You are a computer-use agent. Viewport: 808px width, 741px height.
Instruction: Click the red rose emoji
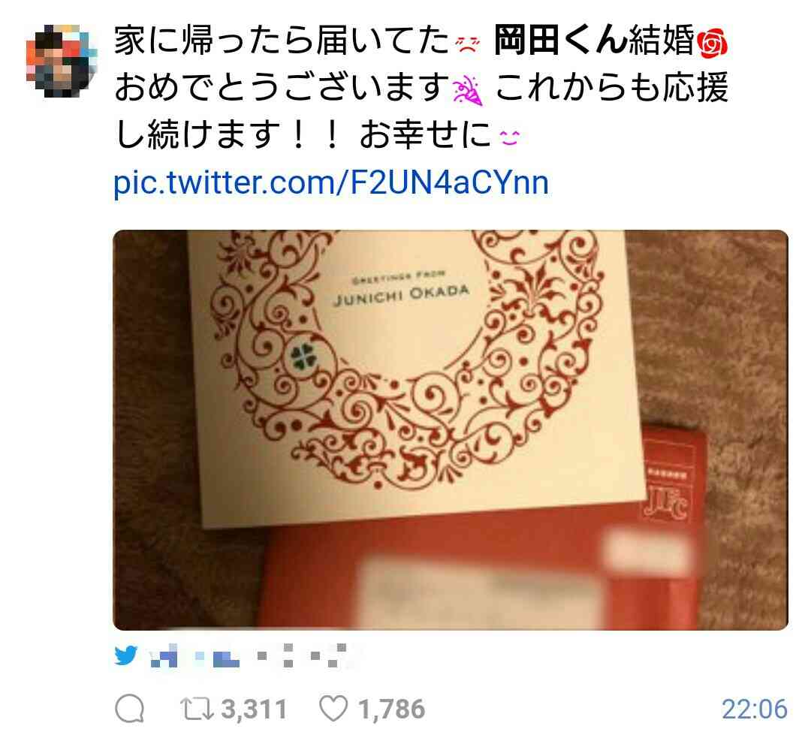pos(712,42)
